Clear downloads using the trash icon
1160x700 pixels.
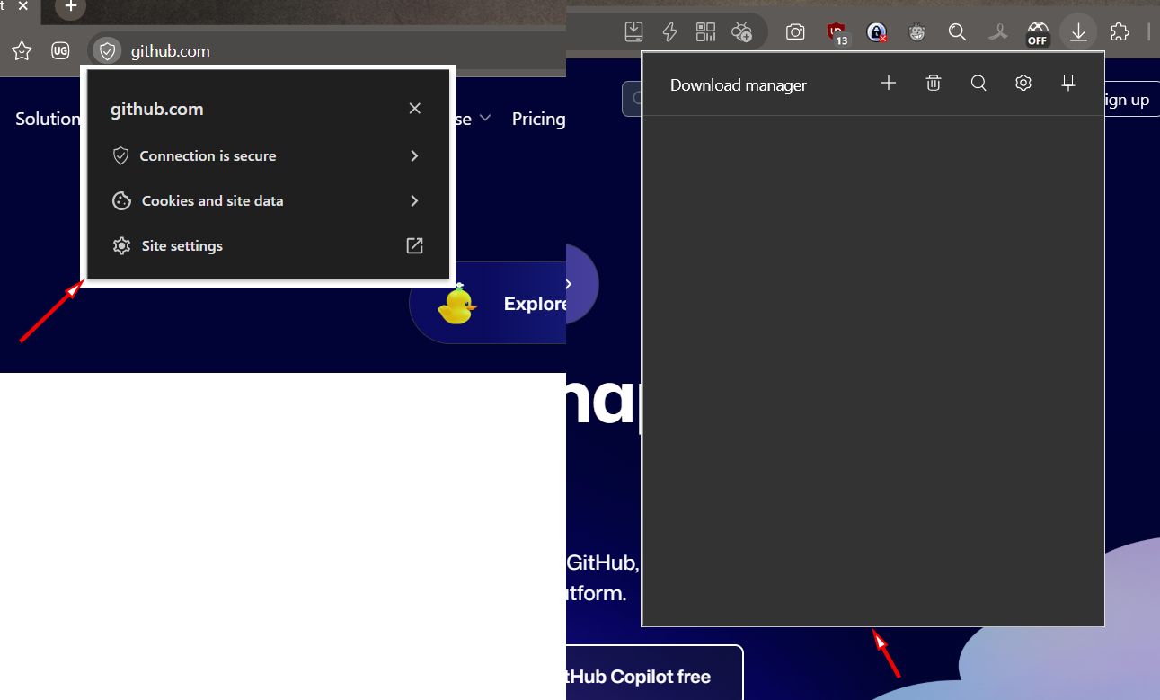click(934, 84)
